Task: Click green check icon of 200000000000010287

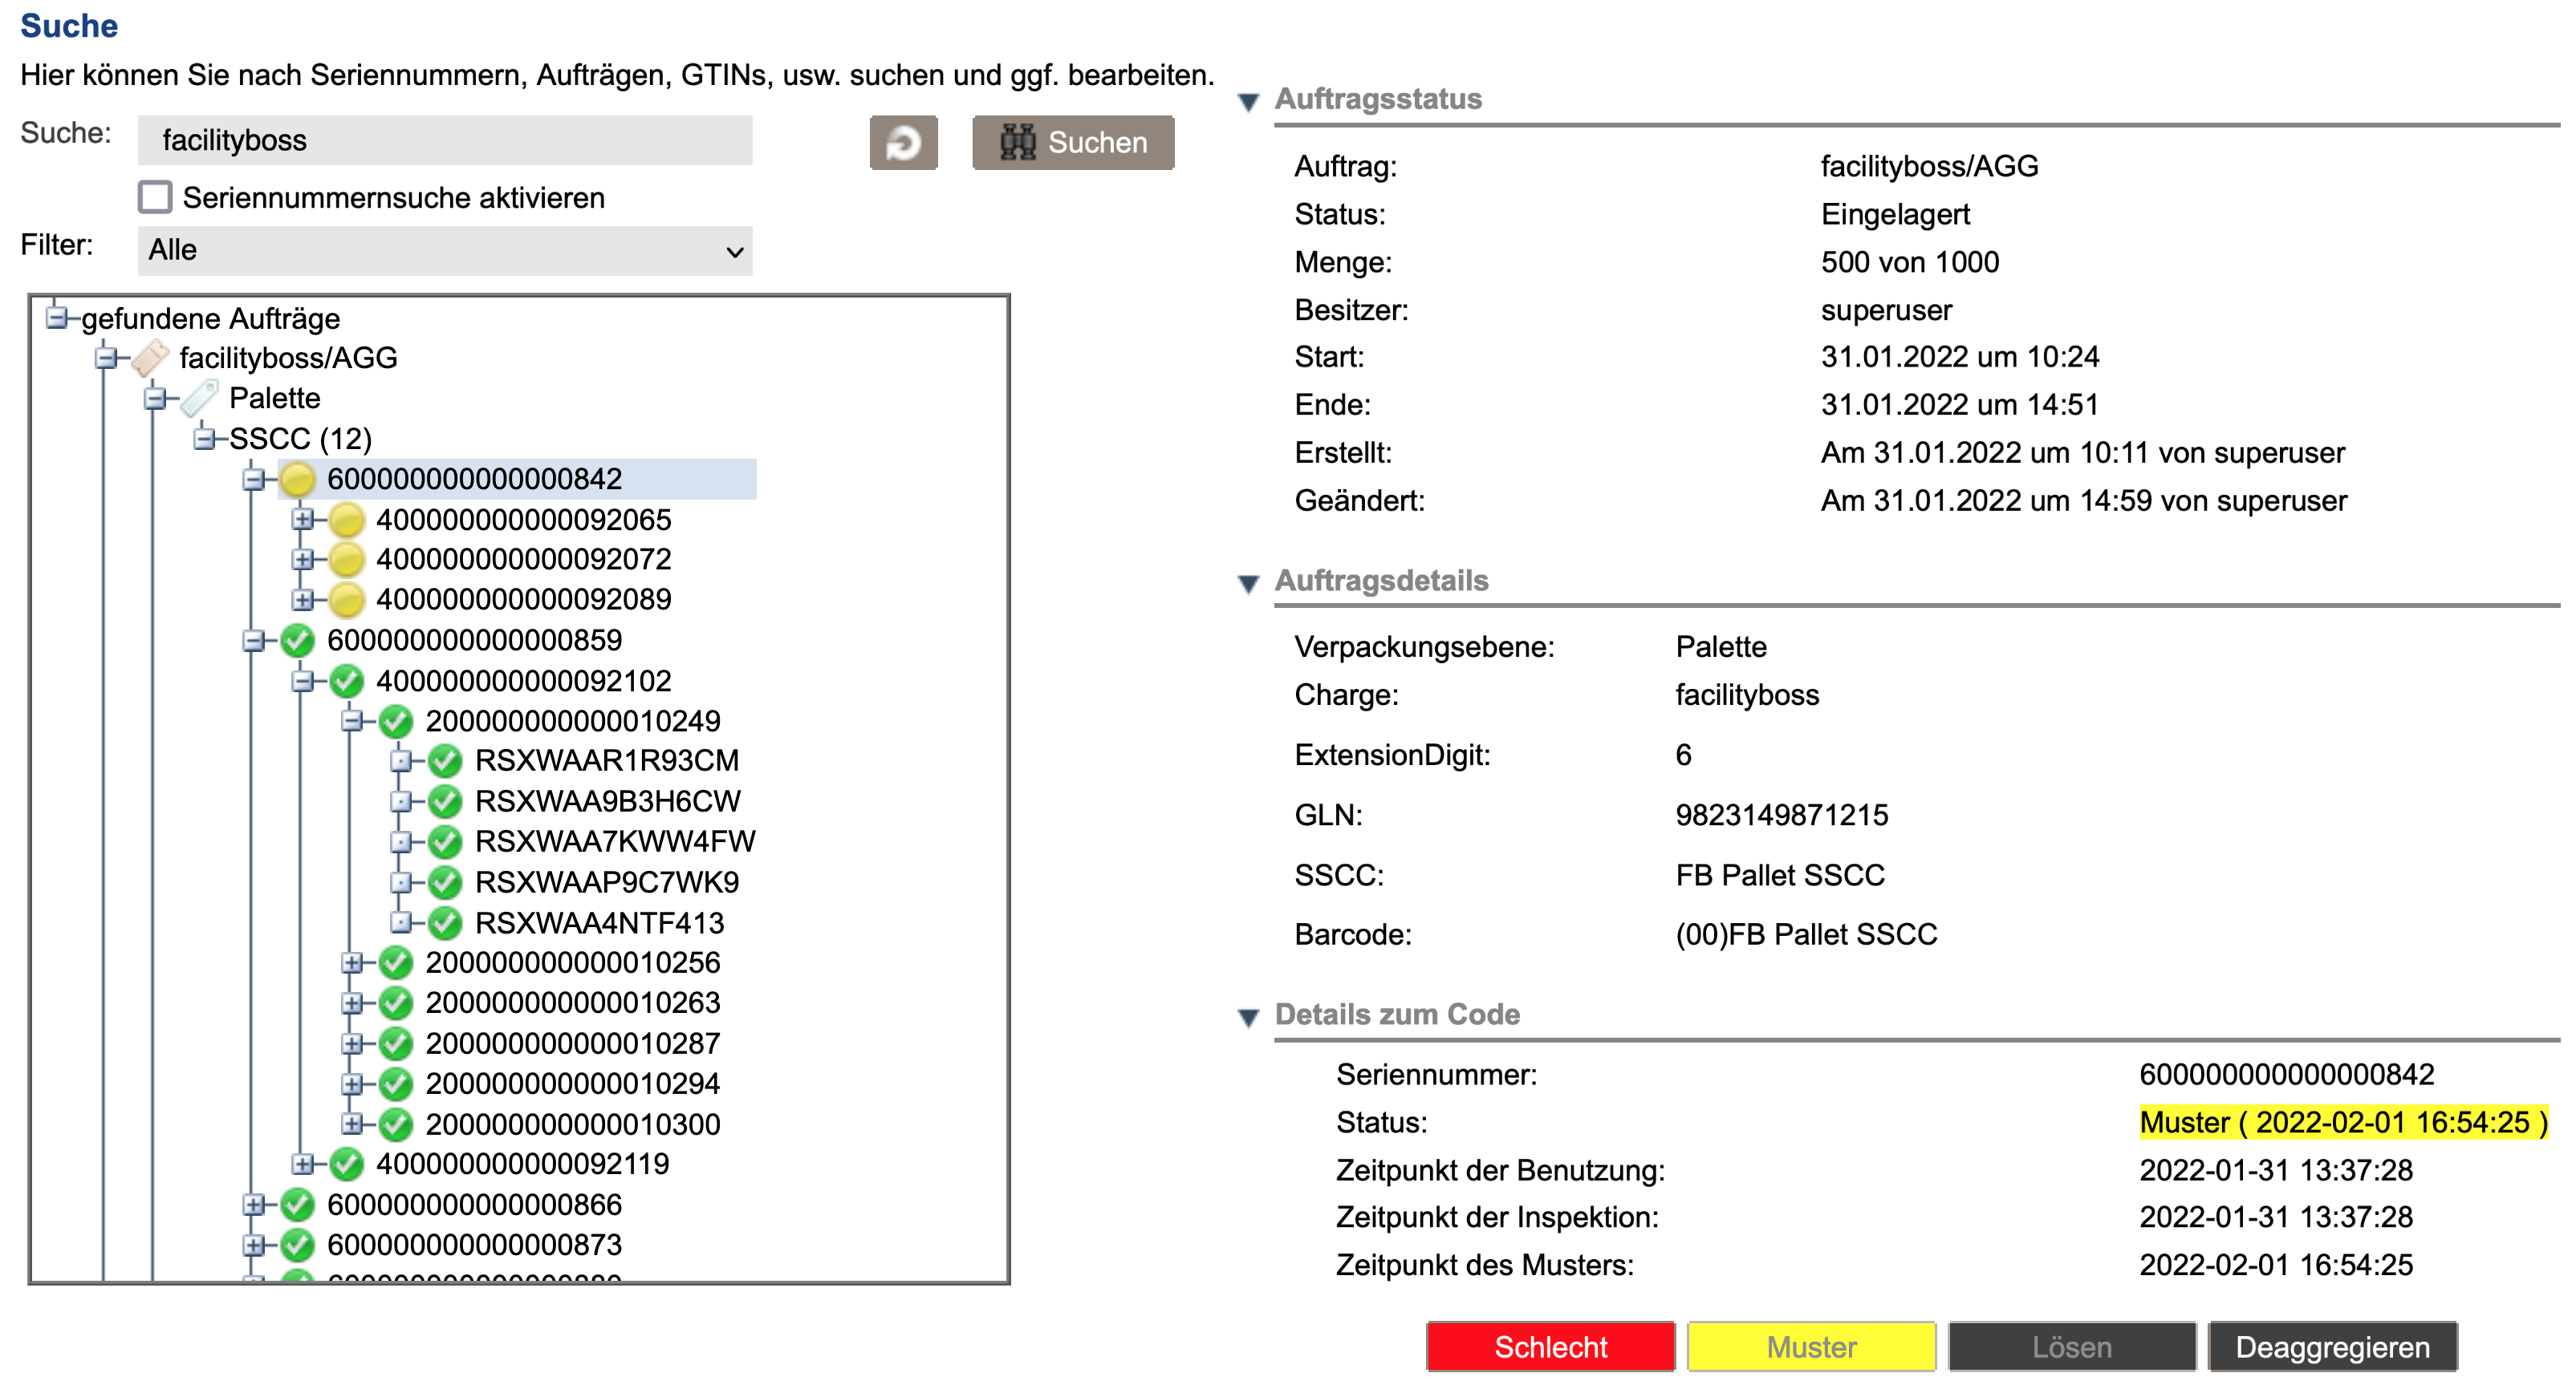Action: 395,1043
